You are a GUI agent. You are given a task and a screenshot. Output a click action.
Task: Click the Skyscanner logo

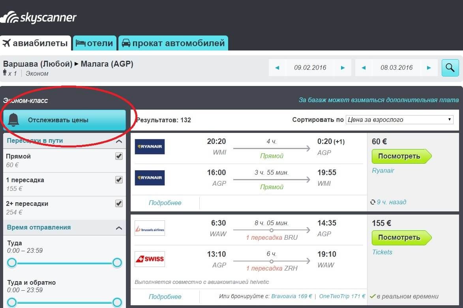[38, 18]
